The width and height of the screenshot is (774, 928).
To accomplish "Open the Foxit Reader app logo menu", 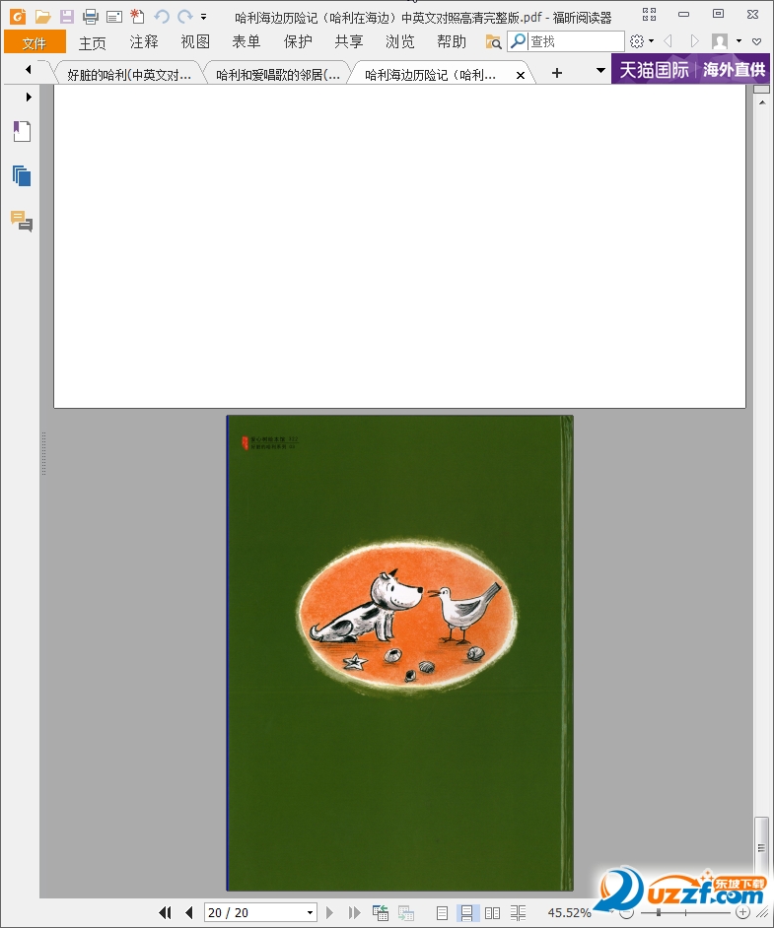I will coord(18,16).
